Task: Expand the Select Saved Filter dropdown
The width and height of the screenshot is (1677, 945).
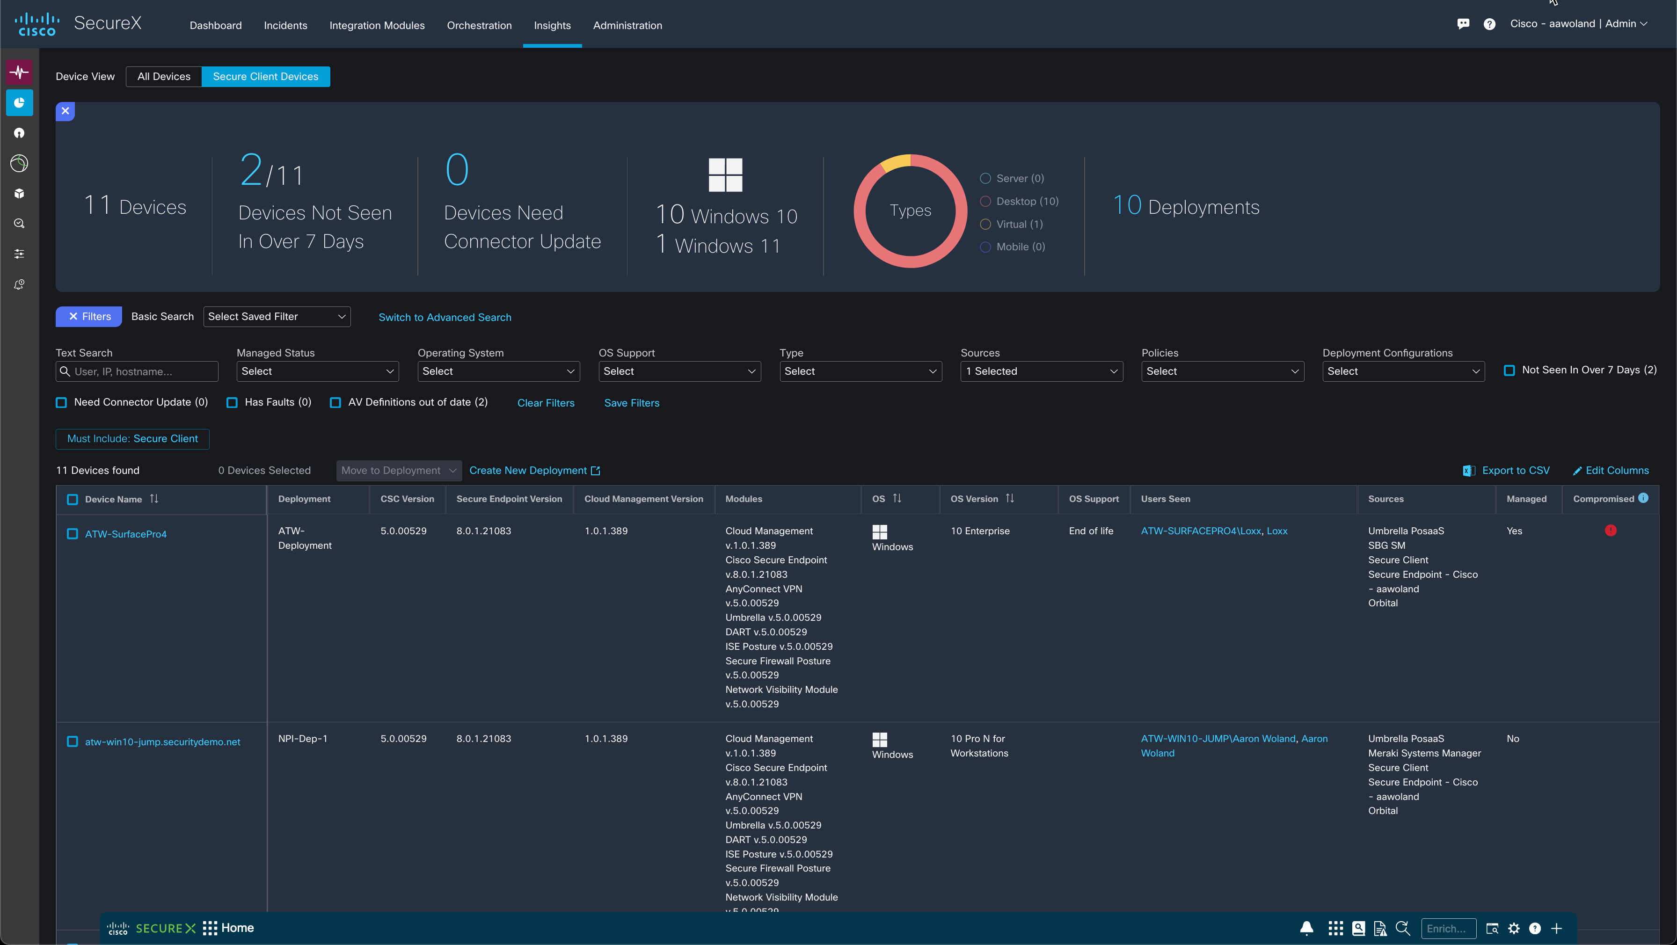Action: pyautogui.click(x=277, y=316)
